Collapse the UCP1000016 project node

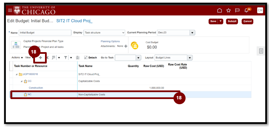point(17,74)
